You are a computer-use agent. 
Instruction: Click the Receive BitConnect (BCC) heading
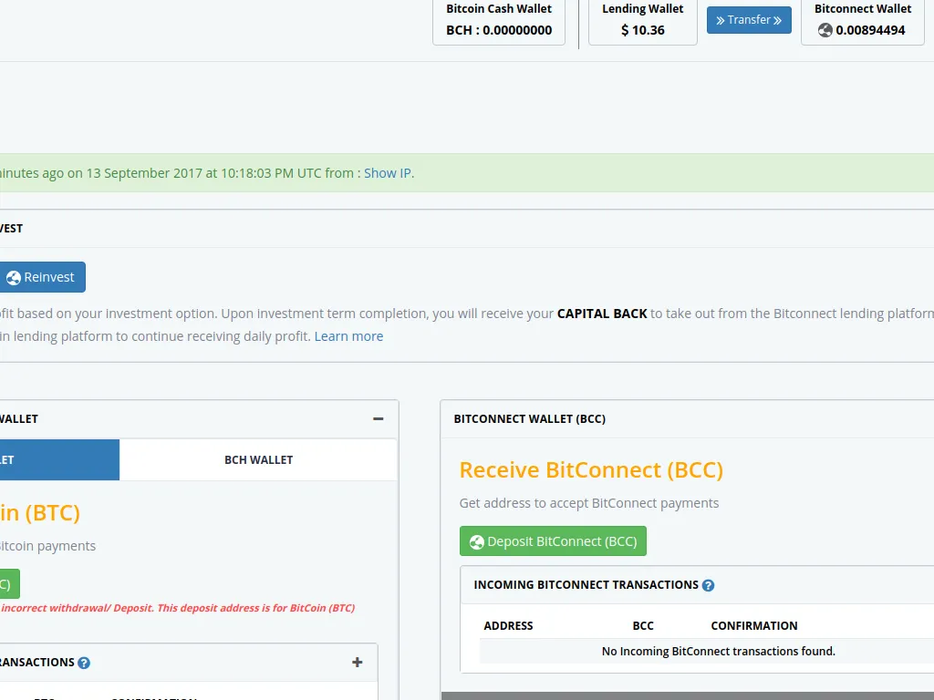[x=591, y=469]
